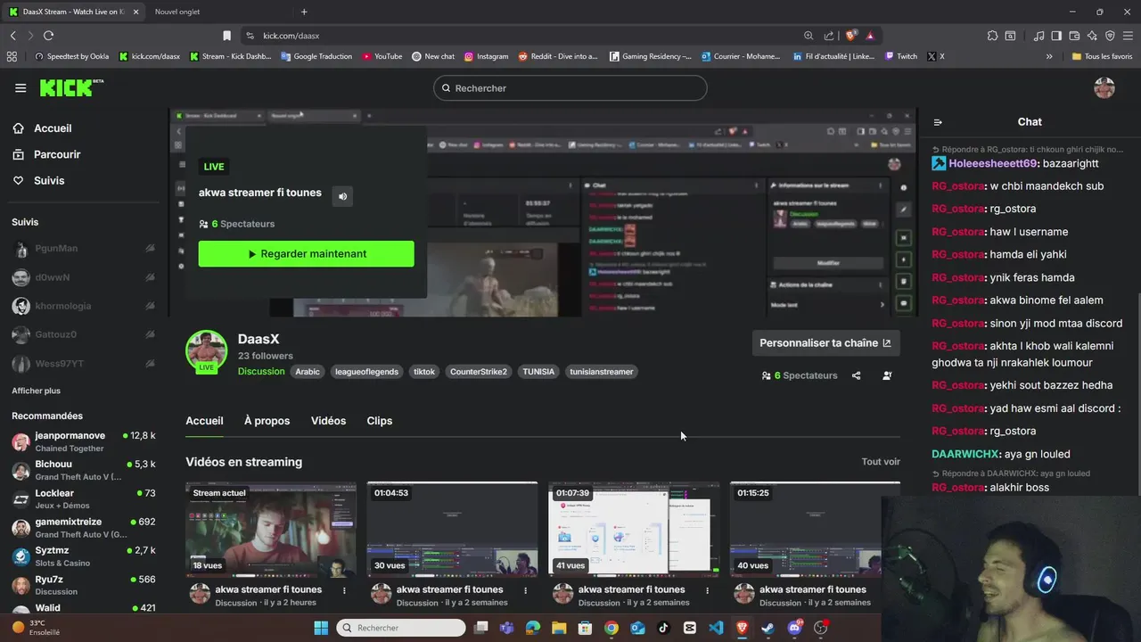Reload the page
This screenshot has width=1141, height=642.
(48, 36)
